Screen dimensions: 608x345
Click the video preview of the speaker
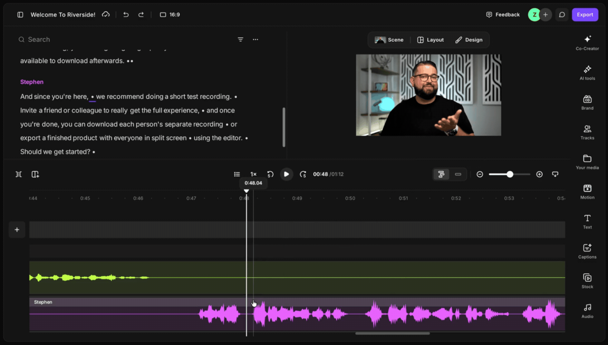click(x=428, y=95)
